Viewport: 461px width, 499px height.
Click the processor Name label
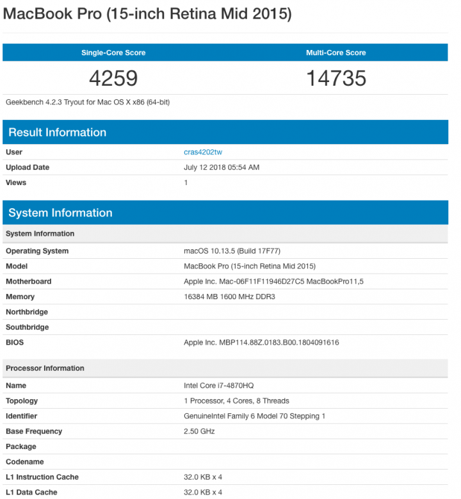click(x=16, y=386)
